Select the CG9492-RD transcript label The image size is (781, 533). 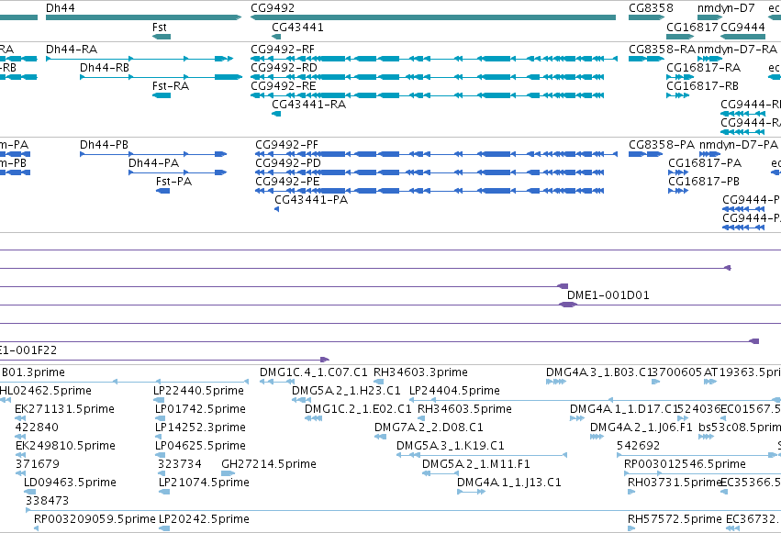click(x=284, y=68)
